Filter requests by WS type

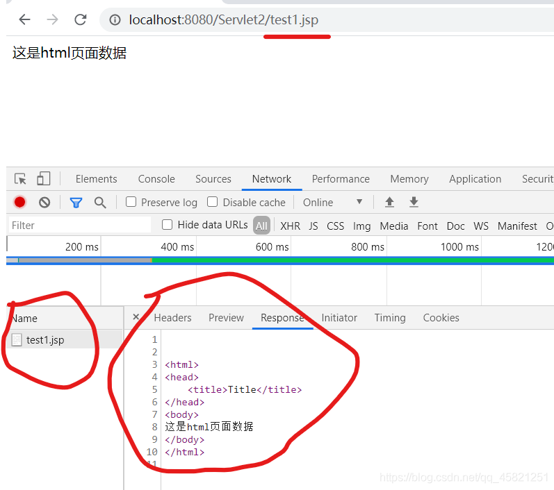pyautogui.click(x=481, y=226)
